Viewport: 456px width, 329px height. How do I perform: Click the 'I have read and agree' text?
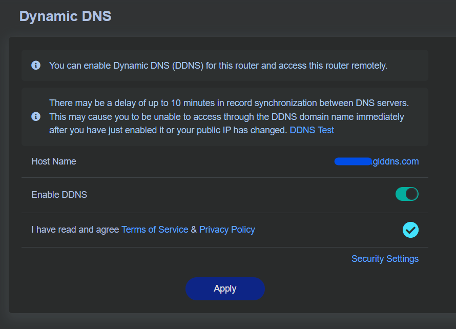(x=74, y=230)
